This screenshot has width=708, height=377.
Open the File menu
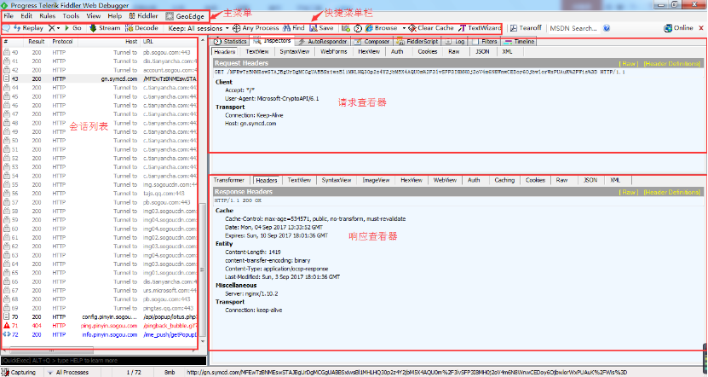9,16
